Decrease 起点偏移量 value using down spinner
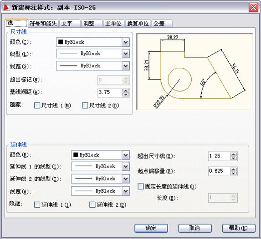The height and width of the screenshot is (239, 261). click(233, 173)
